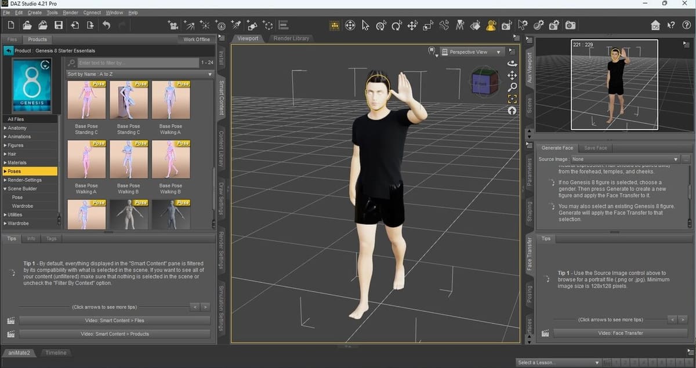696x368 pixels.
Task: Open the Timeline tab
Action: tap(56, 352)
